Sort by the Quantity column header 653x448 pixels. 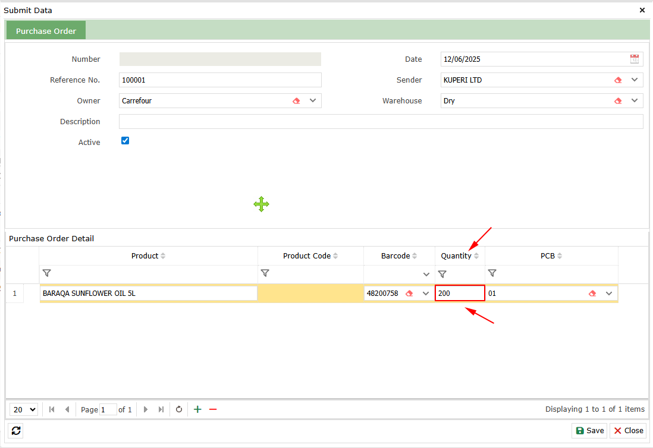pos(456,256)
